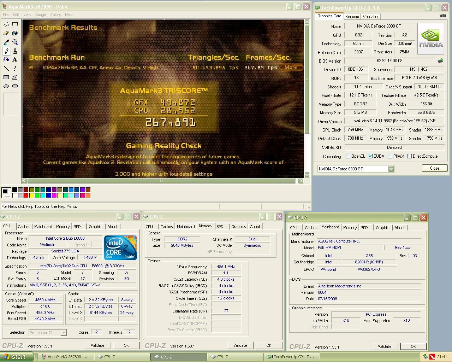Click the 21:41 taskbar clock
This screenshot has width=452, height=362.
coord(442,357)
